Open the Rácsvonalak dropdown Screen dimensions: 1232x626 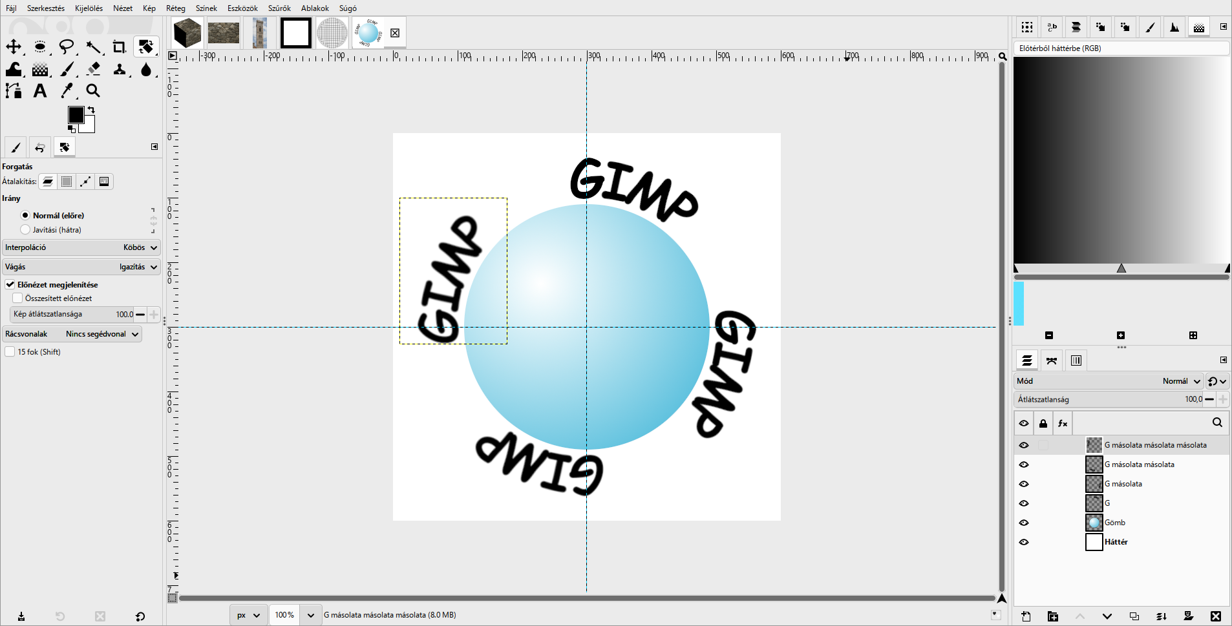tap(72, 334)
